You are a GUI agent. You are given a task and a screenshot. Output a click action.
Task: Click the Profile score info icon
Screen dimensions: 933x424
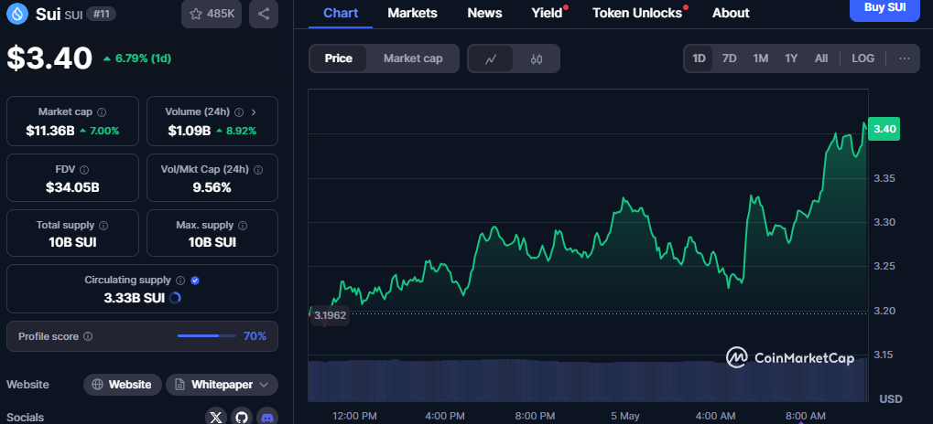point(88,336)
